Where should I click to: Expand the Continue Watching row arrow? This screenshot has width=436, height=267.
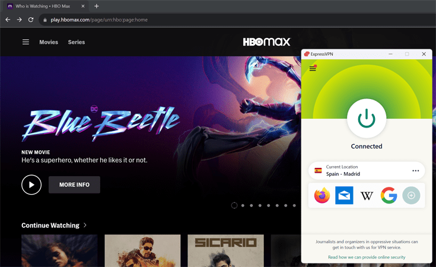pos(85,225)
